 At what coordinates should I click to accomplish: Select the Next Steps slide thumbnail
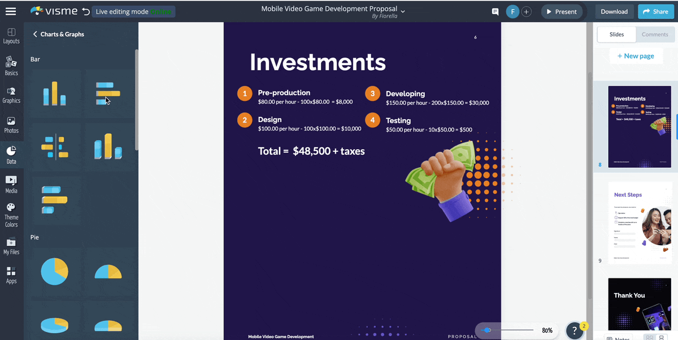640,223
